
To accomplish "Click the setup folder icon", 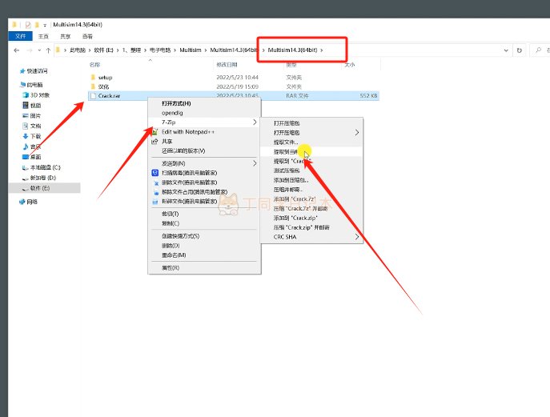I will pyautogui.click(x=93, y=77).
